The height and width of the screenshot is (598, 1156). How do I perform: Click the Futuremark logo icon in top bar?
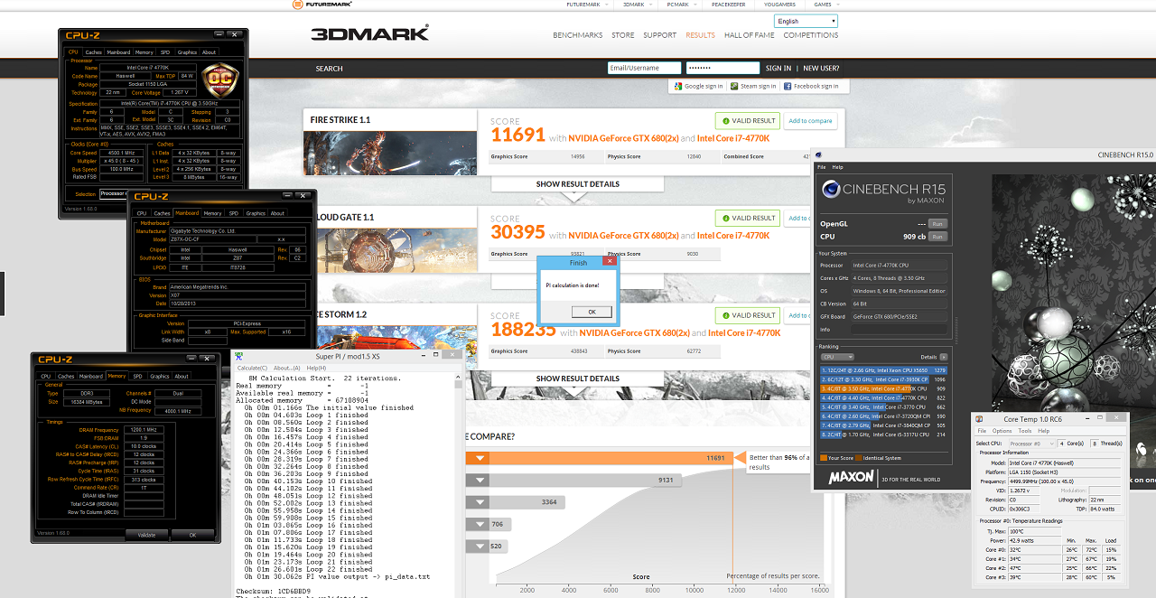(x=298, y=5)
